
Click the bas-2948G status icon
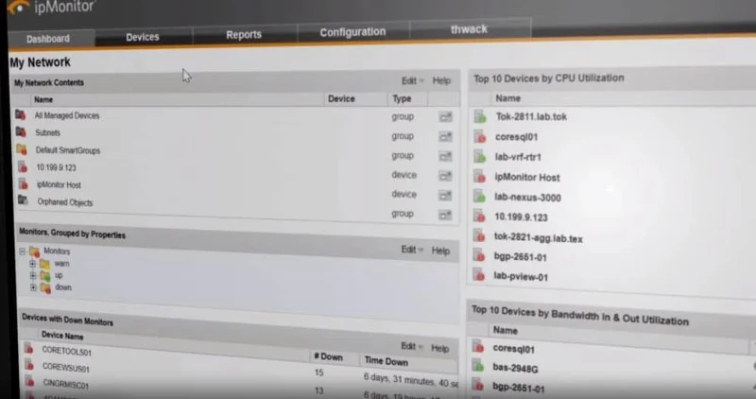click(477, 366)
